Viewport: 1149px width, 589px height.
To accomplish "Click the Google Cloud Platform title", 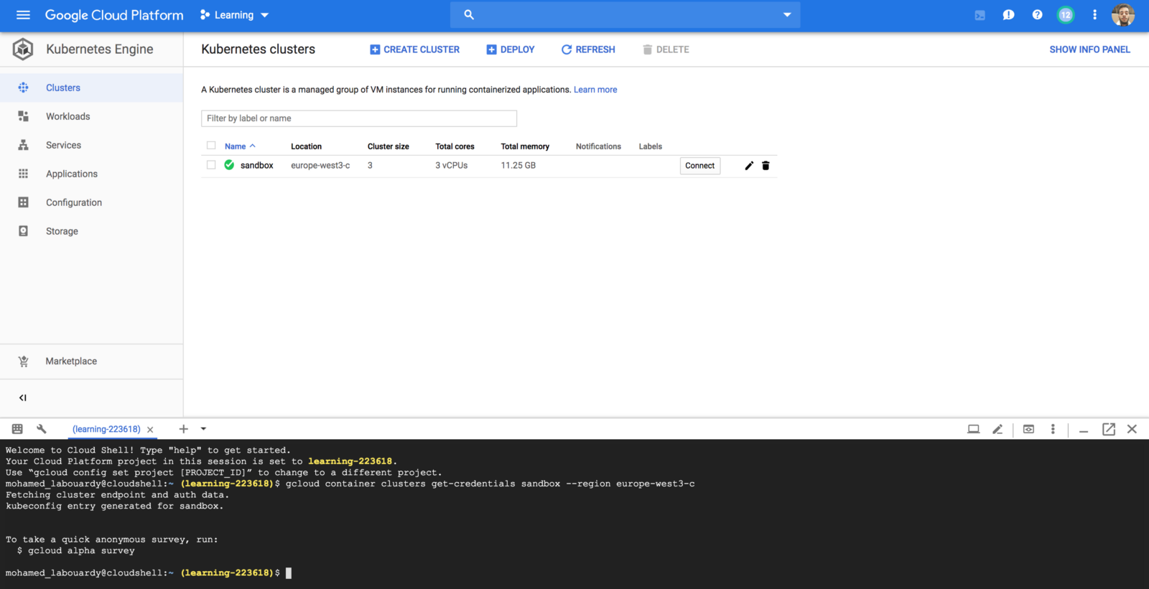I will coord(114,15).
